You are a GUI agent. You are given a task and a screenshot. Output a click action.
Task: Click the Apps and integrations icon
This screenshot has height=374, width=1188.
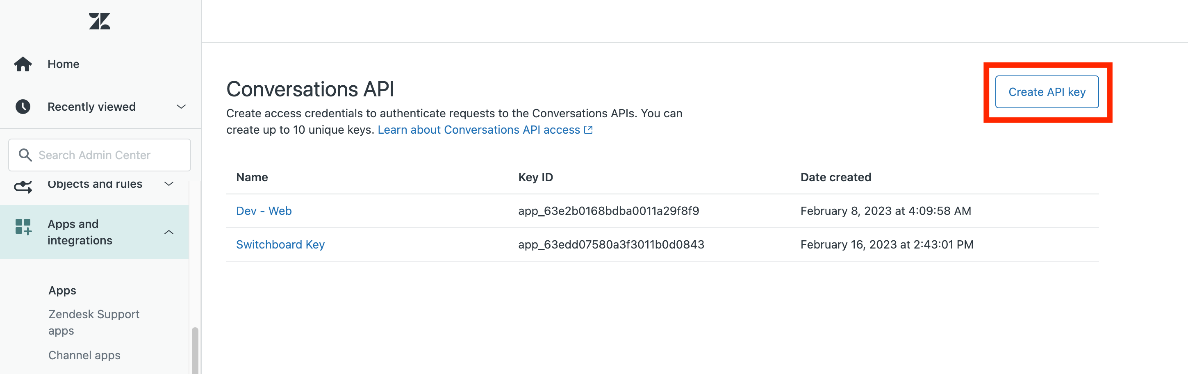[23, 227]
